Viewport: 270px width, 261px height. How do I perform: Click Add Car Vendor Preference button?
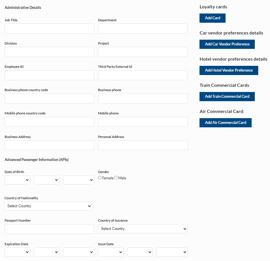click(227, 44)
